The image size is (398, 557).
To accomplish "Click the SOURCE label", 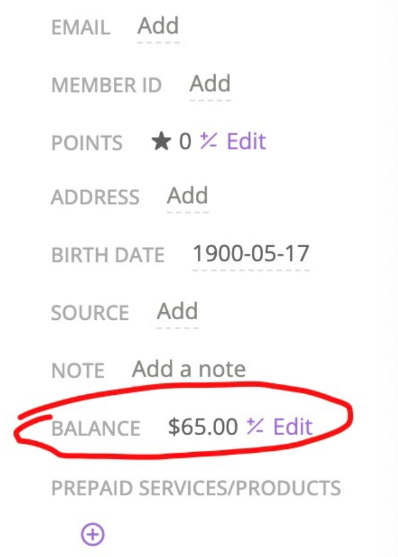I will pos(90,313).
